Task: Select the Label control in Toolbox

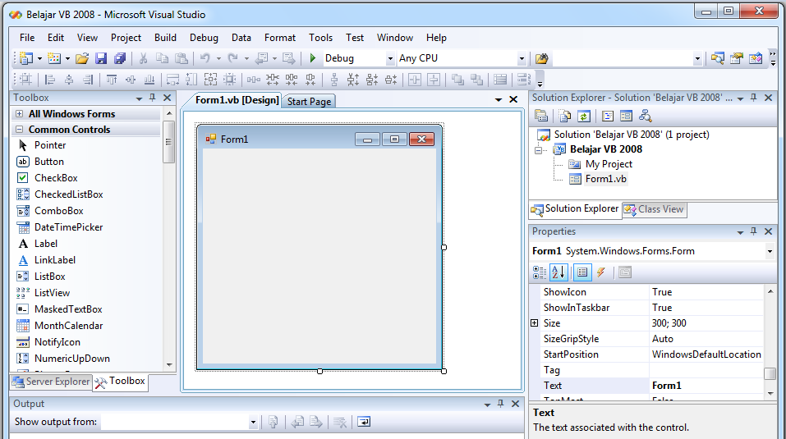Action: pos(46,244)
